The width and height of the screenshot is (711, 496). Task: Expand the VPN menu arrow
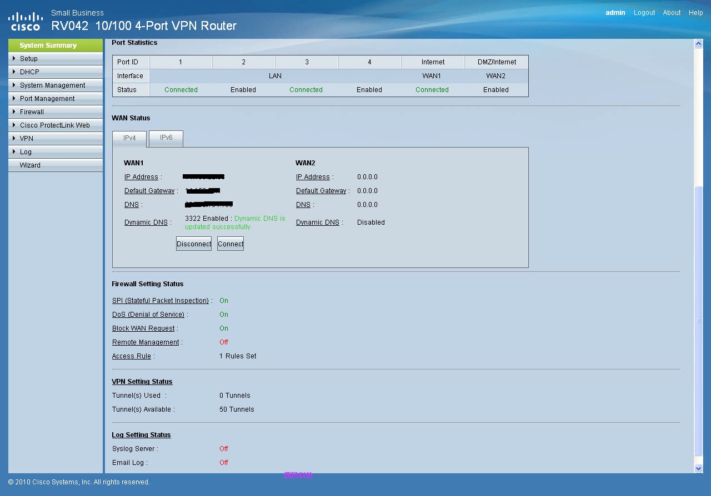[x=14, y=138]
